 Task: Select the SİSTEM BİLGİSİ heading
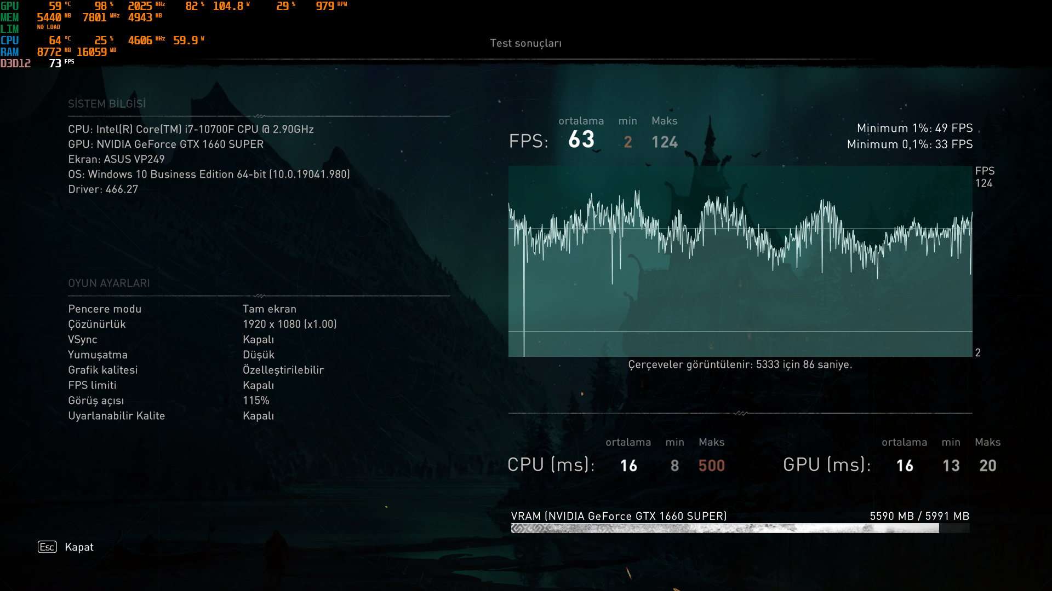(107, 104)
